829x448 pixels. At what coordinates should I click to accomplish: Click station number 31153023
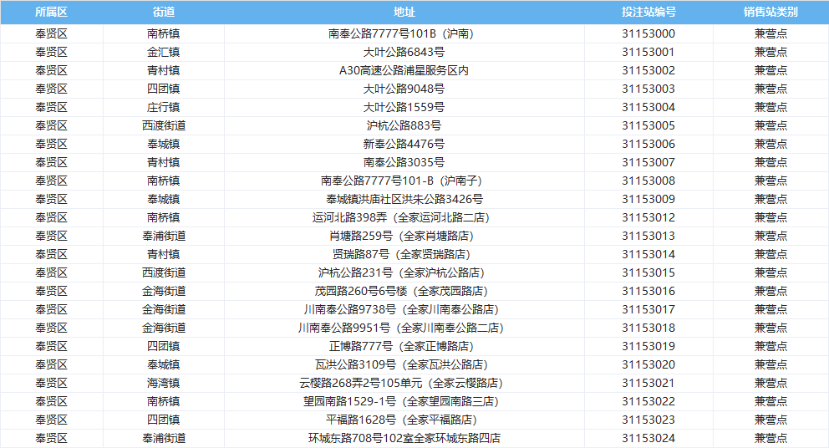[x=648, y=420]
